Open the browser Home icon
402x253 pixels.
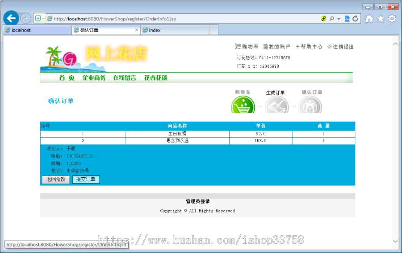pos(369,19)
